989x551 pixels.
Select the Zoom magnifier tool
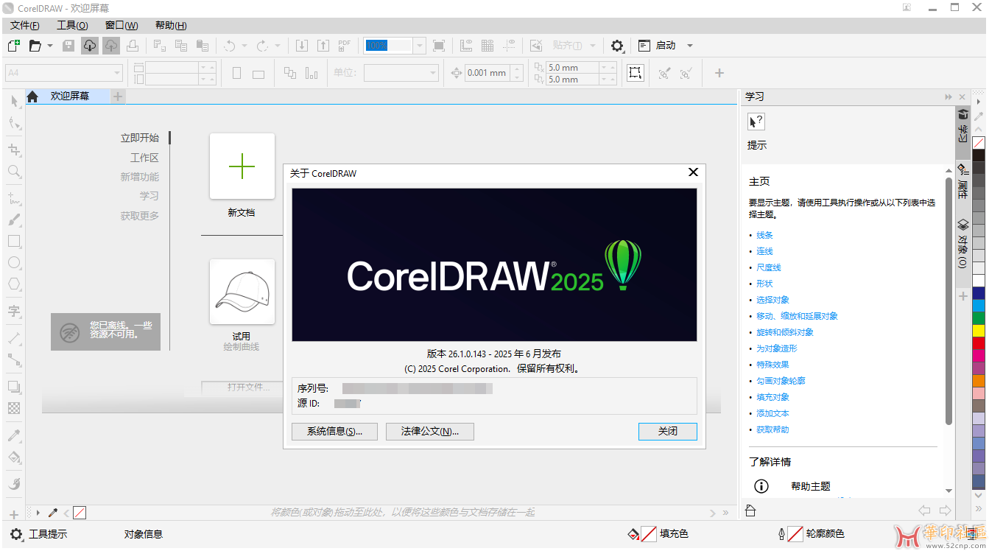[14, 172]
